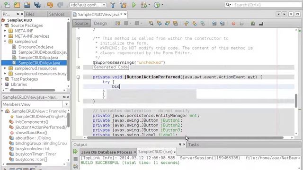
Task: Expand the META-INF package node
Action: tap(5, 31)
